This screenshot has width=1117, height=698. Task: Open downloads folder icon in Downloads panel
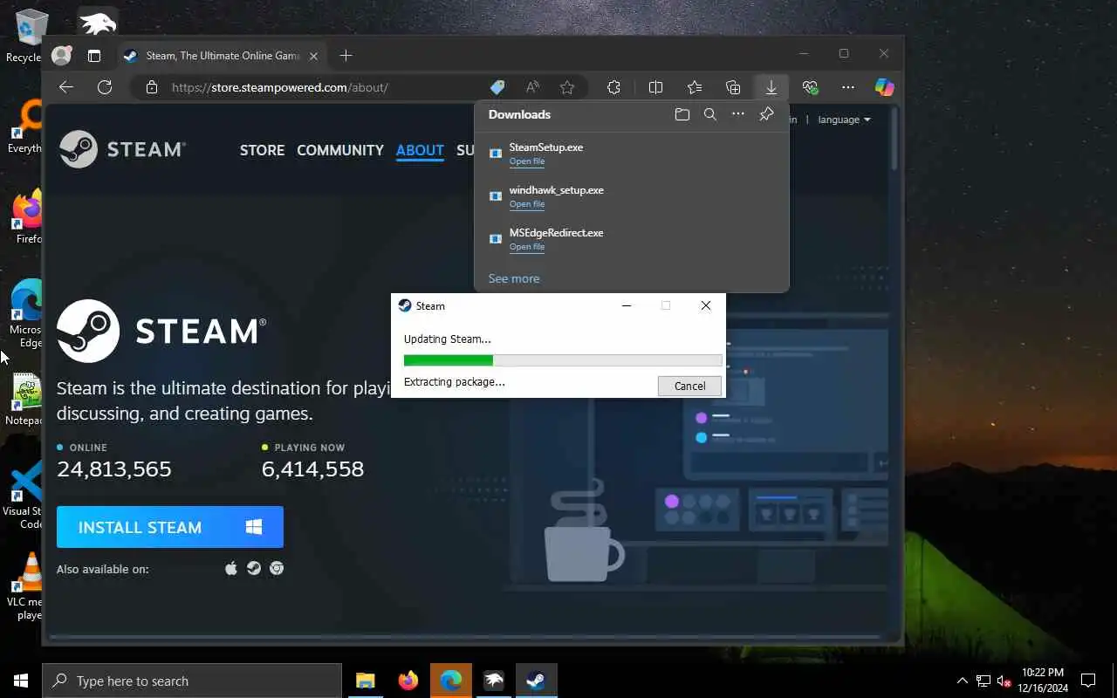[x=682, y=114]
